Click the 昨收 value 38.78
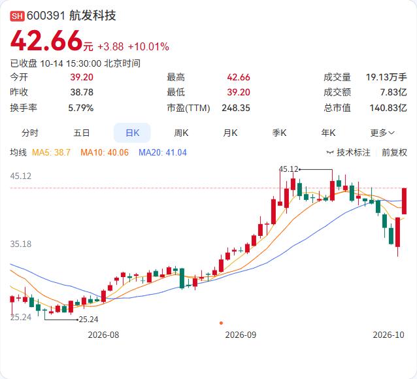Viewport: 417px width, 379px height. (82, 92)
